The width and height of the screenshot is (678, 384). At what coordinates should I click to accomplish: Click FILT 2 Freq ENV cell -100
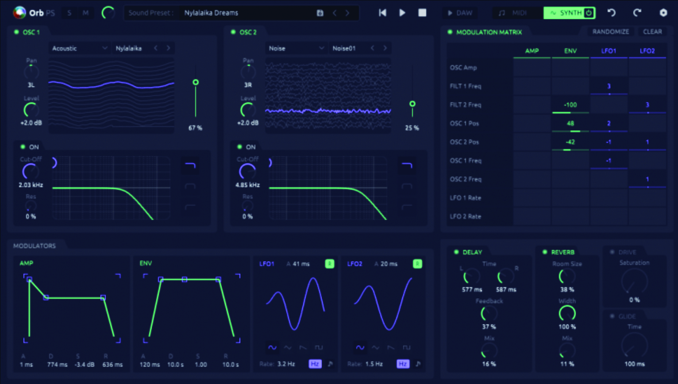(570, 105)
